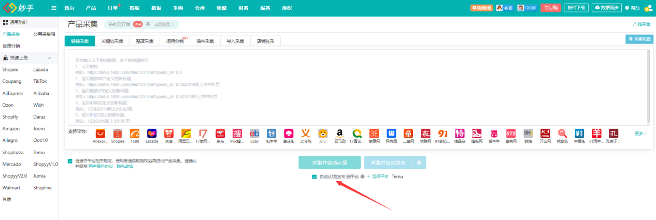
Task: Open the 授权 top menu
Action: click(x=287, y=8)
